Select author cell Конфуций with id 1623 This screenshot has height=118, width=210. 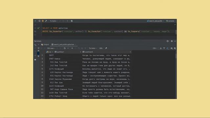[x=68, y=86]
